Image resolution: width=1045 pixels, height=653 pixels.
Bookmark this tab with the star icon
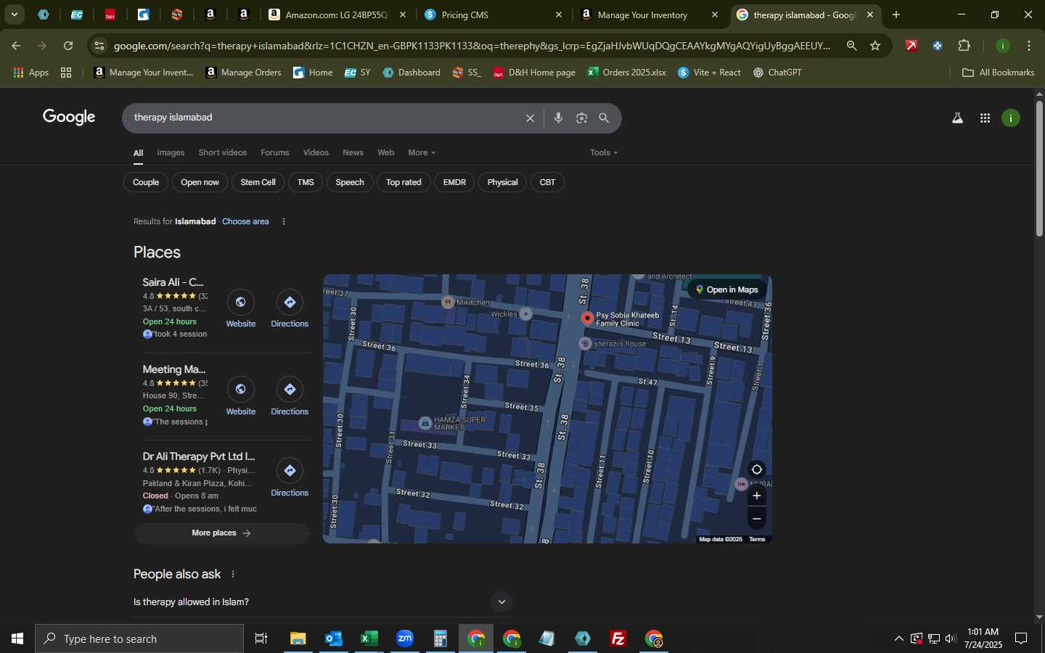[875, 46]
